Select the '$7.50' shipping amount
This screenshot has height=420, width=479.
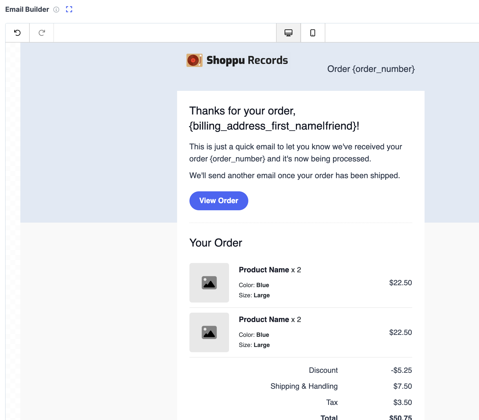coord(403,386)
